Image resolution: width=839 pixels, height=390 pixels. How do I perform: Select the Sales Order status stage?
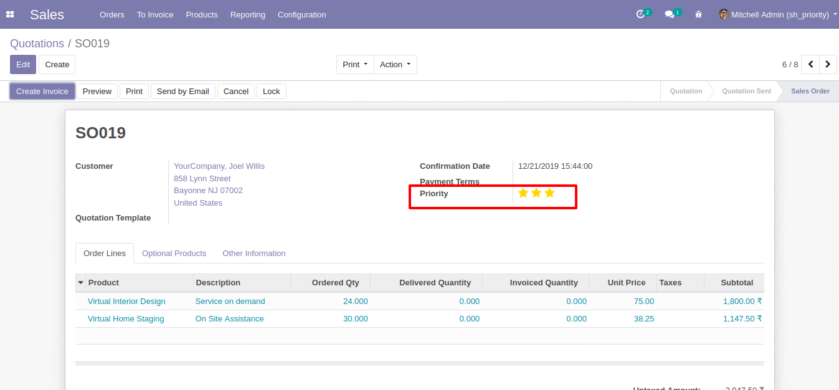810,91
